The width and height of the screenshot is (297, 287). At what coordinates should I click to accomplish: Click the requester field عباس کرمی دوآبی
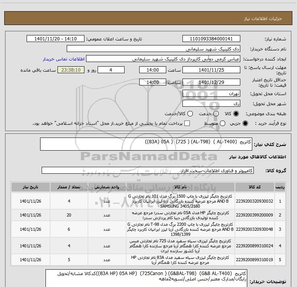[x=163, y=59]
